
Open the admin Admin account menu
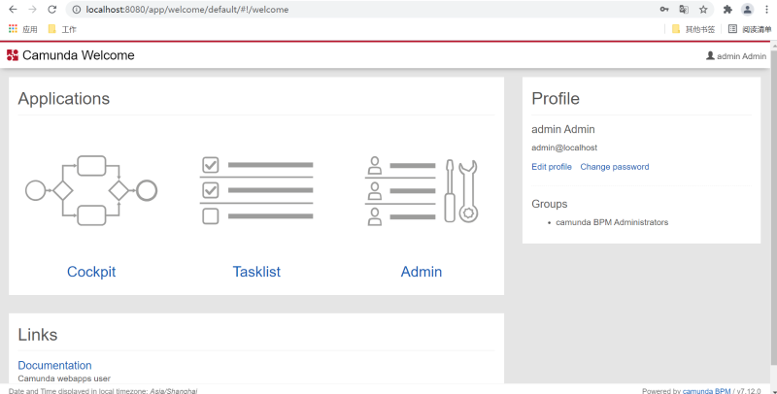(x=736, y=56)
